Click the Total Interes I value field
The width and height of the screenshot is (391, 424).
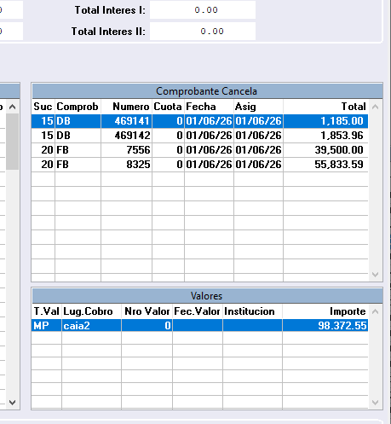pyautogui.click(x=203, y=10)
